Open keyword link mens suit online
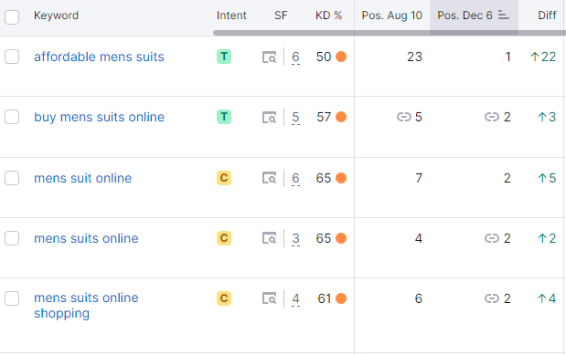Viewport: 566px width, 355px height. tap(82, 178)
